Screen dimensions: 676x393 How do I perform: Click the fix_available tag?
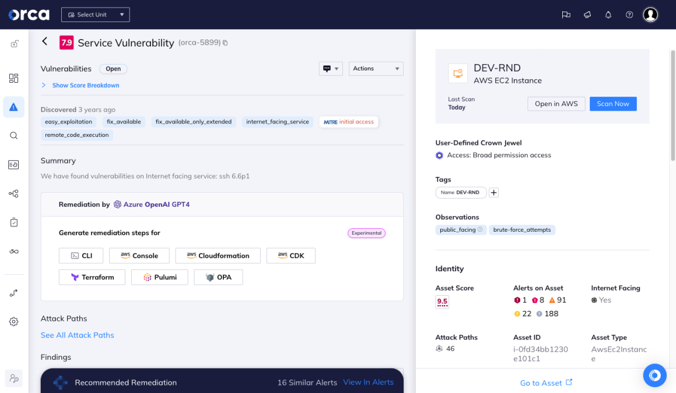click(124, 122)
